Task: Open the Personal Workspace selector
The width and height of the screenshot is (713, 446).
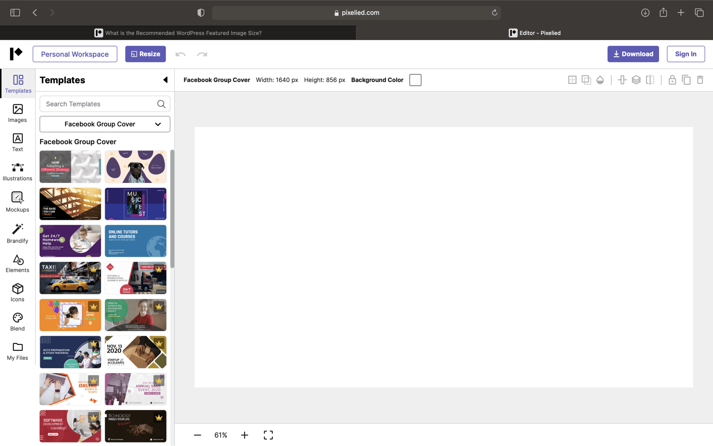Action: 75,54
